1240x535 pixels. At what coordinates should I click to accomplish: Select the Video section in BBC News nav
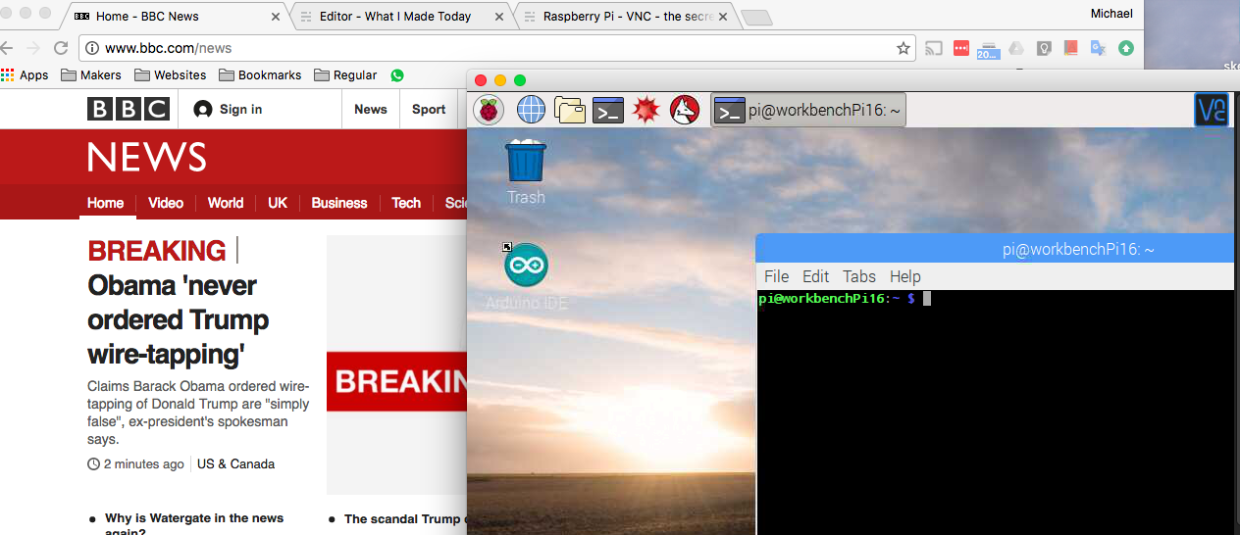click(x=166, y=203)
